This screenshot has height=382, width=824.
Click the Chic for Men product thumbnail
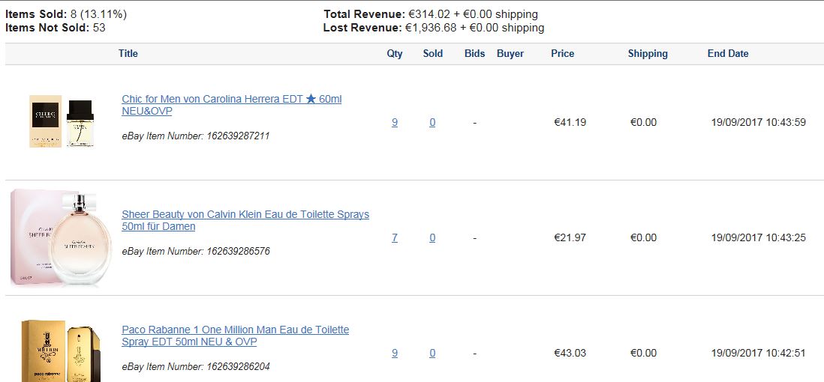[x=62, y=121]
